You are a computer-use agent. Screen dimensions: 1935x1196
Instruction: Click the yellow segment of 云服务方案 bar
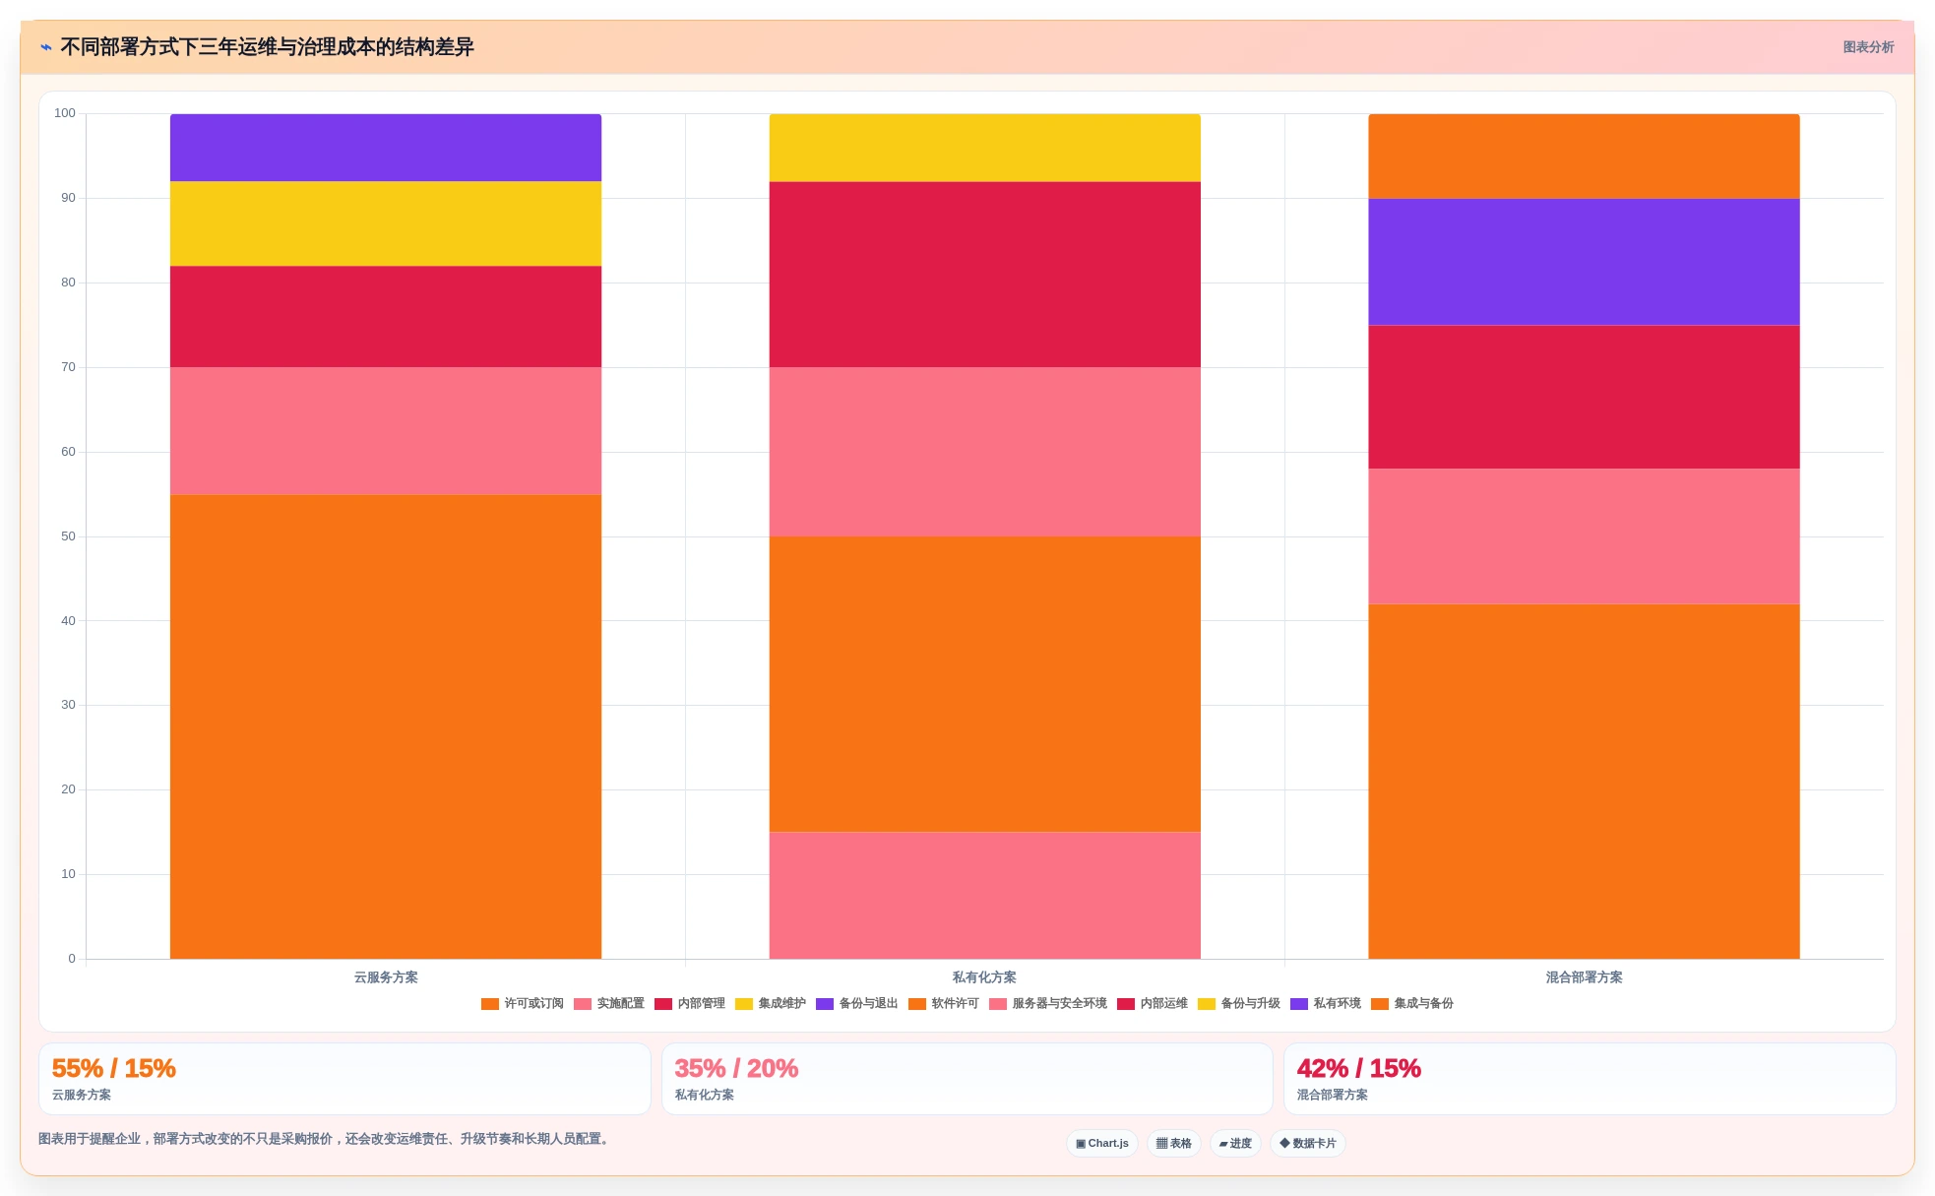(x=386, y=224)
